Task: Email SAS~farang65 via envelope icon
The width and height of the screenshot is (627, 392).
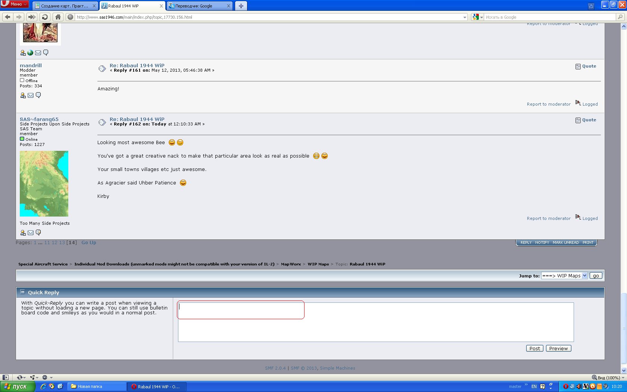Action: 31,233
